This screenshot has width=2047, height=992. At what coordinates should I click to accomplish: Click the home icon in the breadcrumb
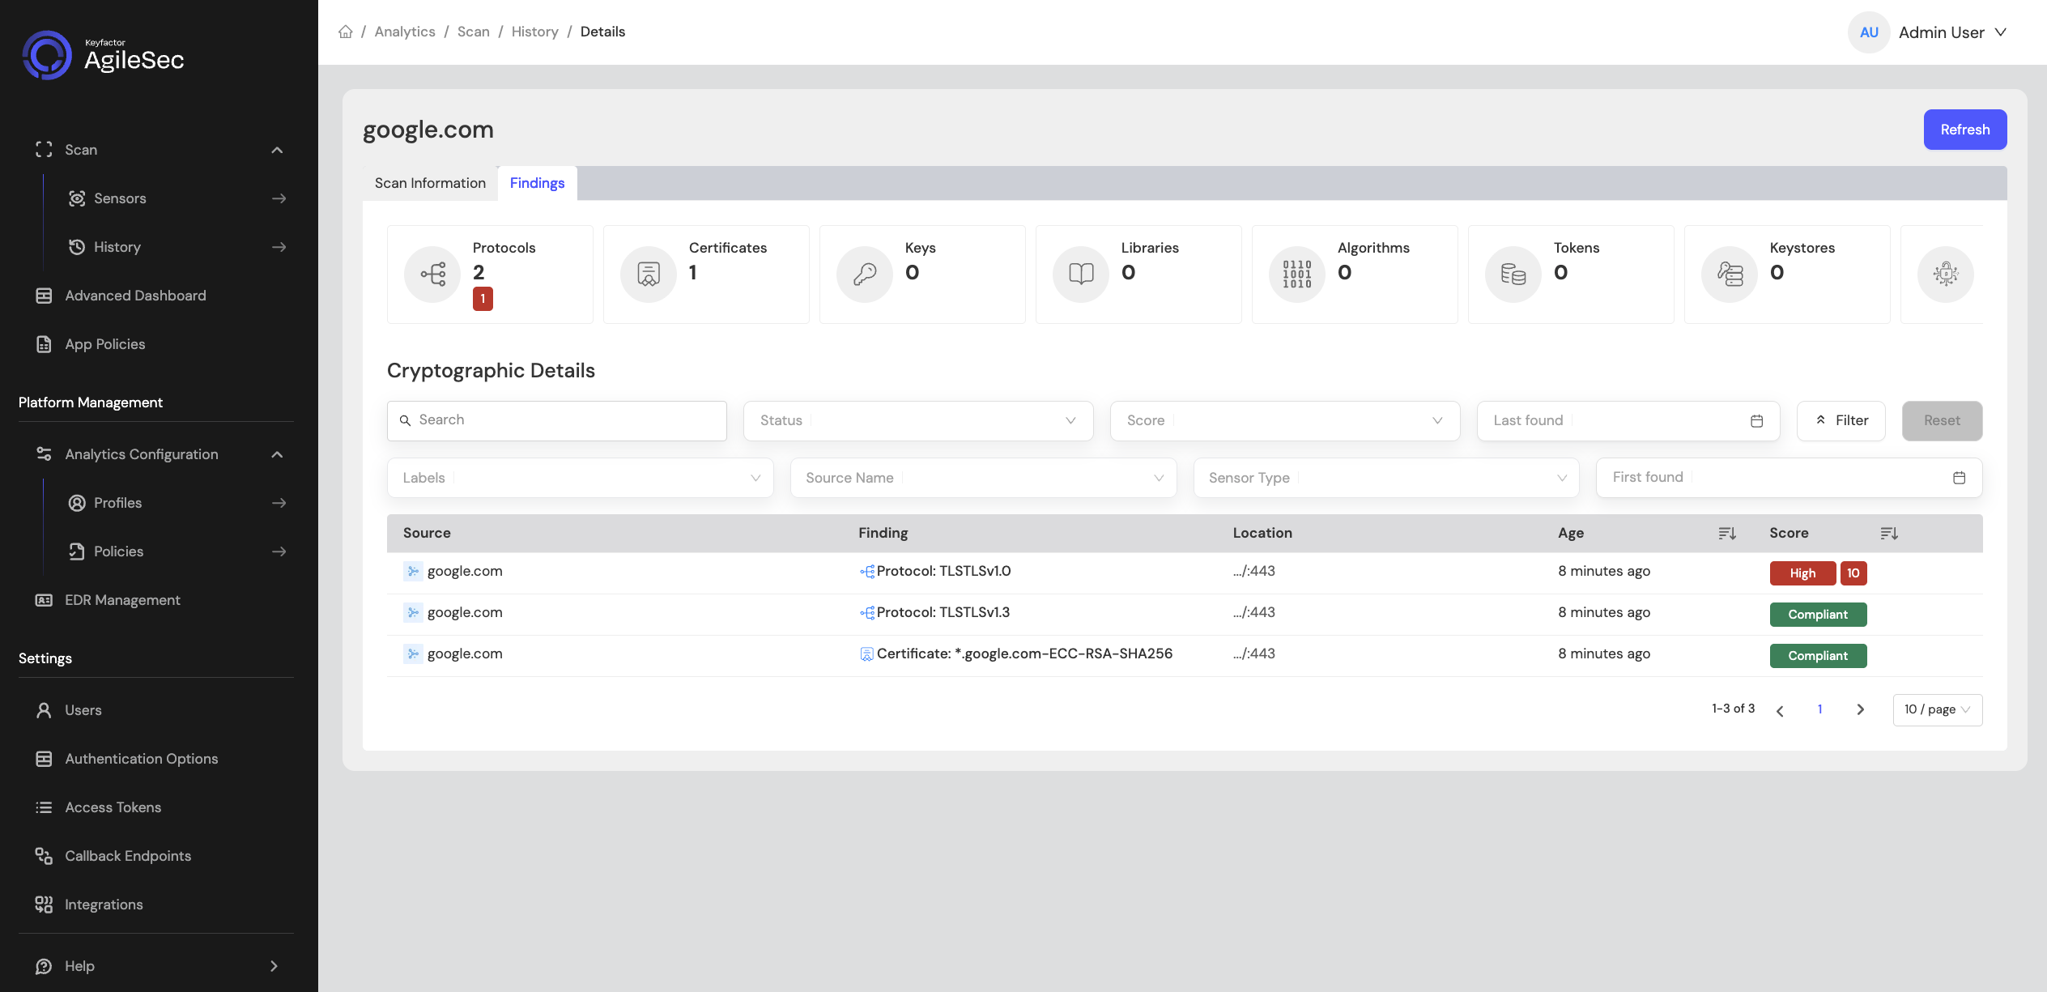(346, 32)
